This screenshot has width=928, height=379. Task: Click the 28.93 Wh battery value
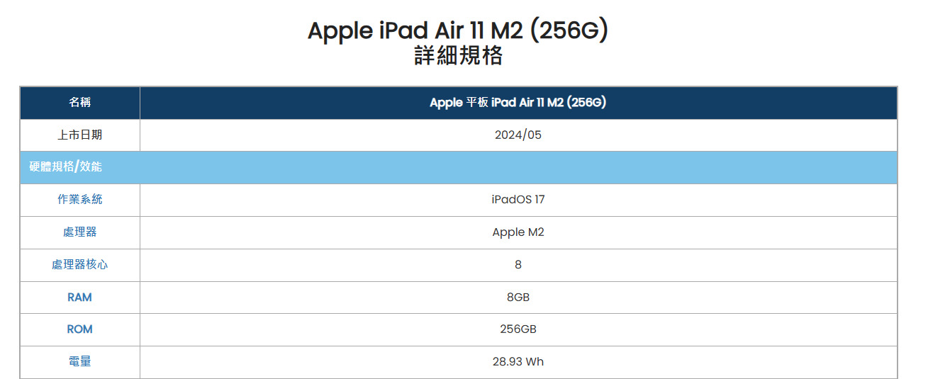pyautogui.click(x=518, y=362)
